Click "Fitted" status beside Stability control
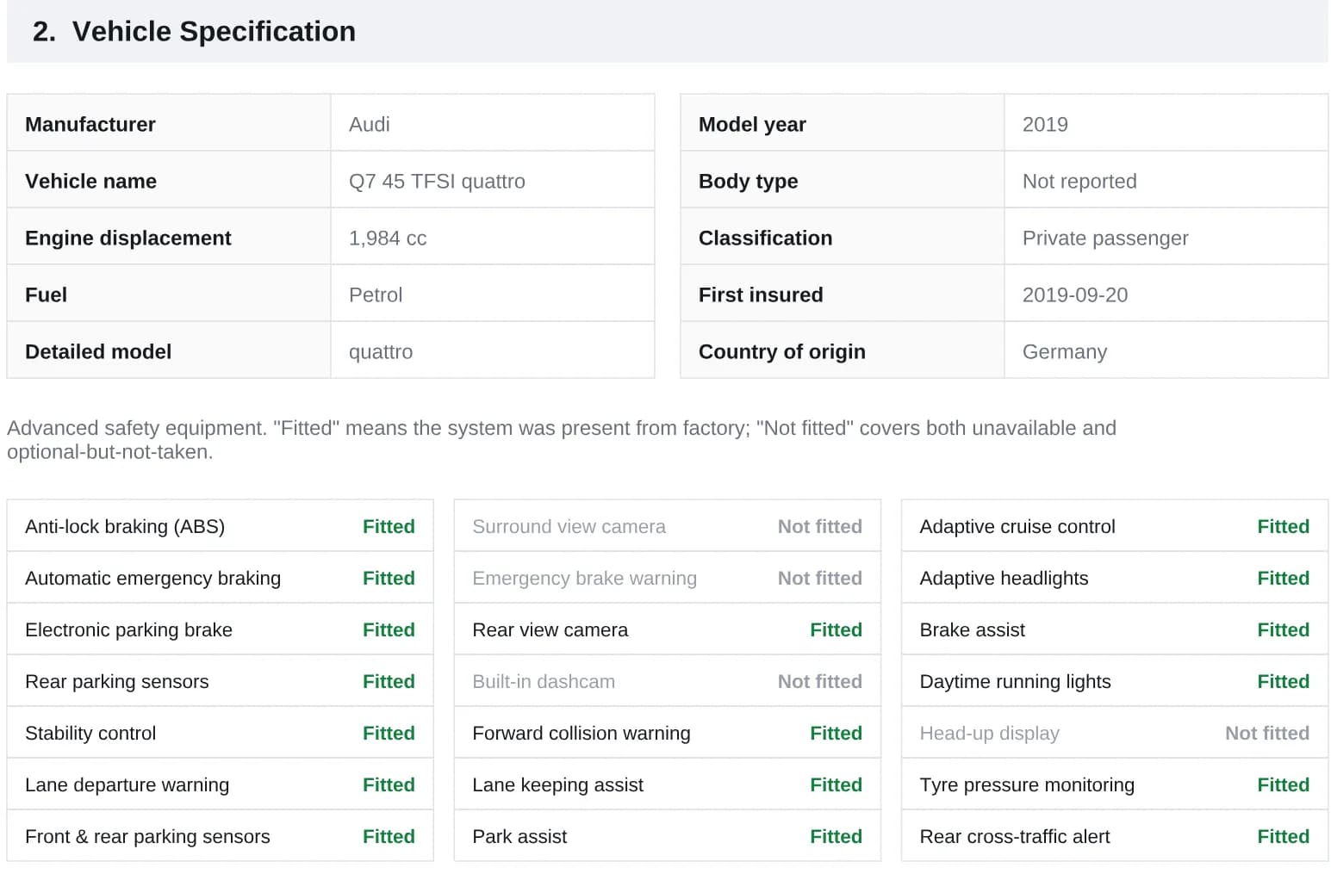This screenshot has height=874, width=1331. coord(389,733)
